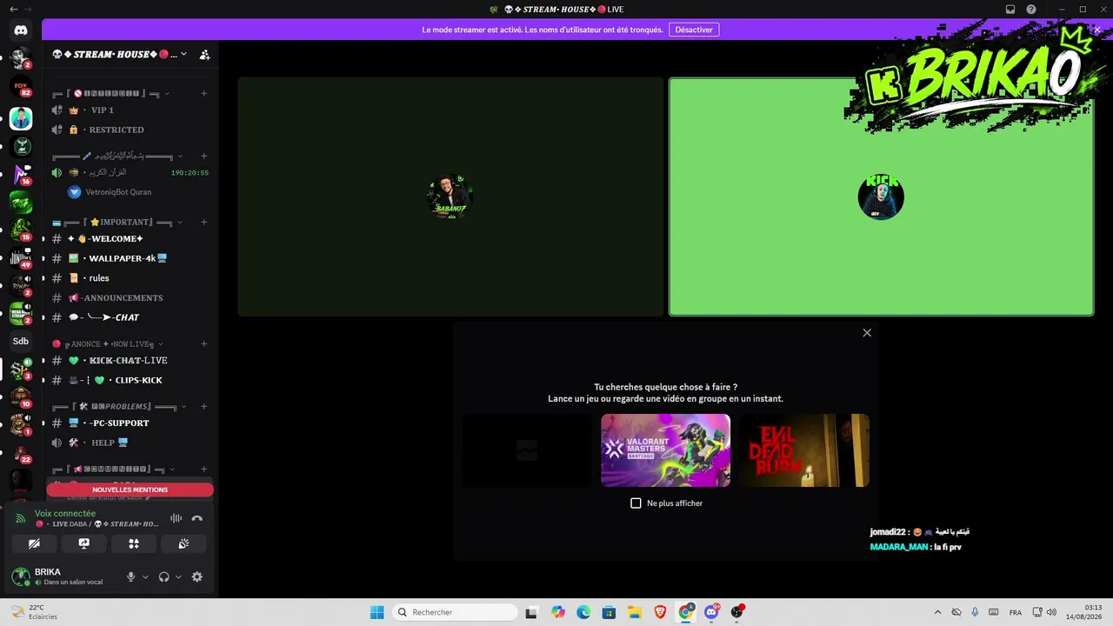The height and width of the screenshot is (626, 1113).
Task: Show hidden system tray icons
Action: pyautogui.click(x=937, y=612)
